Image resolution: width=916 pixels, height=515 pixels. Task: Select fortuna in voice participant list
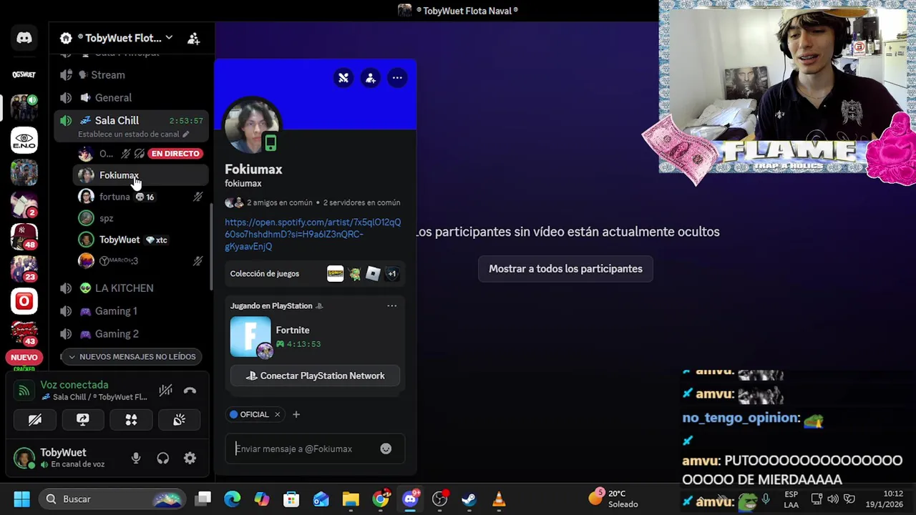[x=141, y=197]
